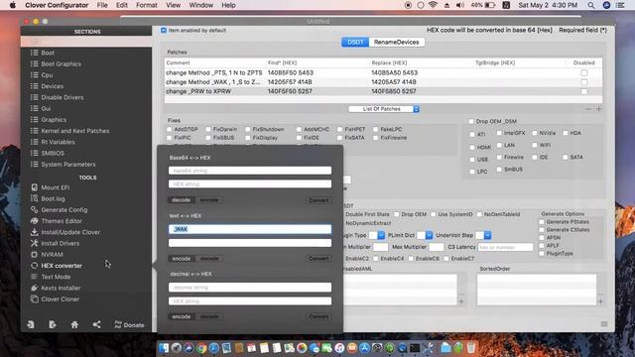
Task: Open the Edit menu
Action: click(x=122, y=5)
